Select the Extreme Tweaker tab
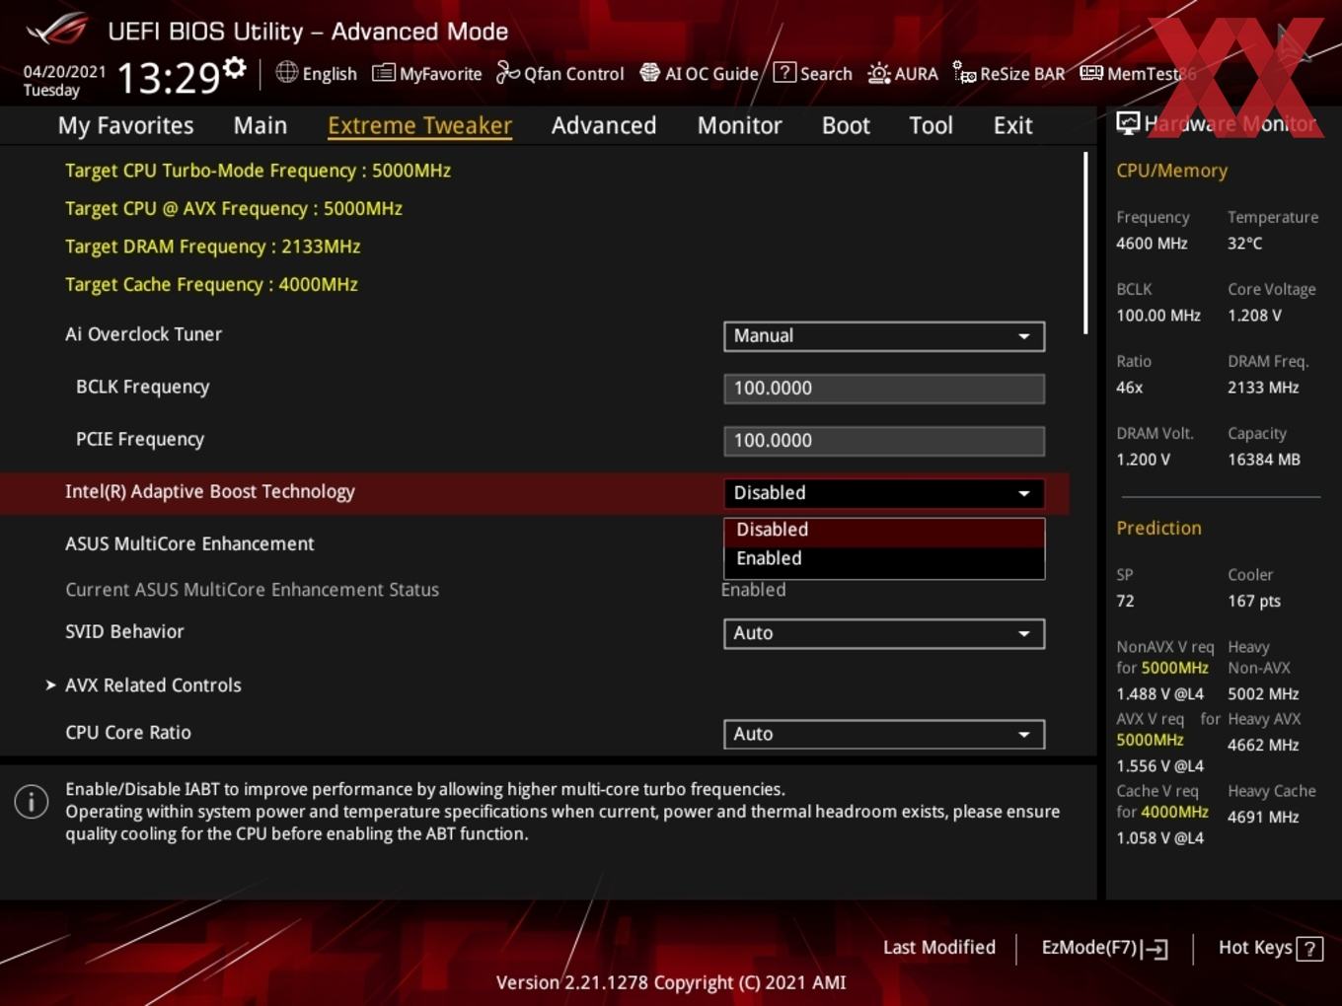 pos(419,125)
